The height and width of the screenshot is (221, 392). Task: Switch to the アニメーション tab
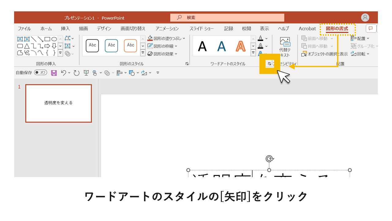click(166, 28)
